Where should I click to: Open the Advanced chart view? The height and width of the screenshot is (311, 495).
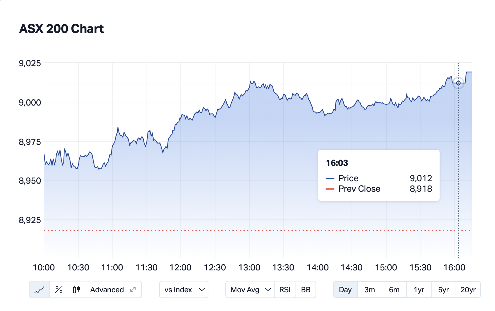tap(107, 289)
